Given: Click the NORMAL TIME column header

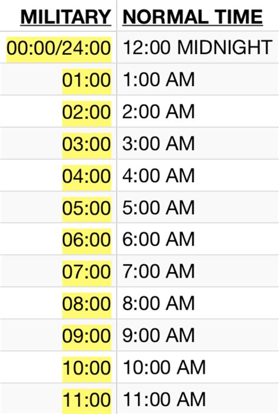Looking at the screenshot, I should 192,17.
